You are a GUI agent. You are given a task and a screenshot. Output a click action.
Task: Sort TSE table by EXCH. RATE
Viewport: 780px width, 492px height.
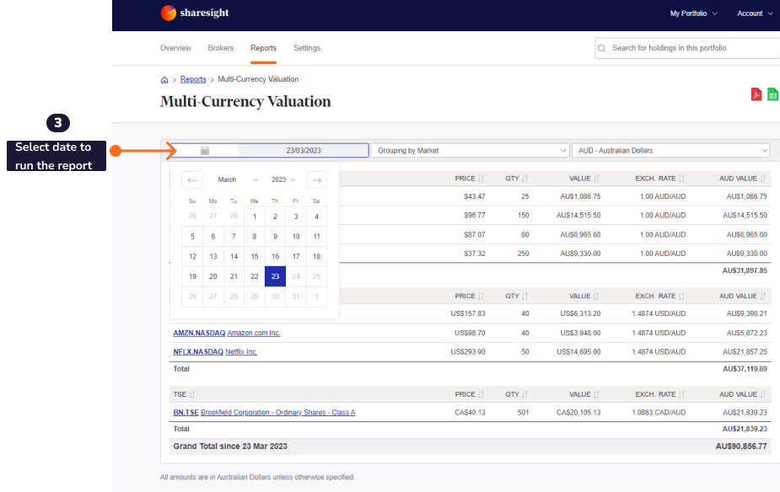(x=681, y=394)
